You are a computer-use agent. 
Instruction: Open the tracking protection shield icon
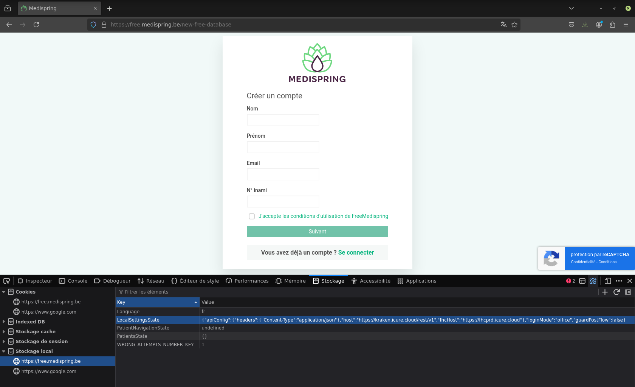pyautogui.click(x=93, y=25)
